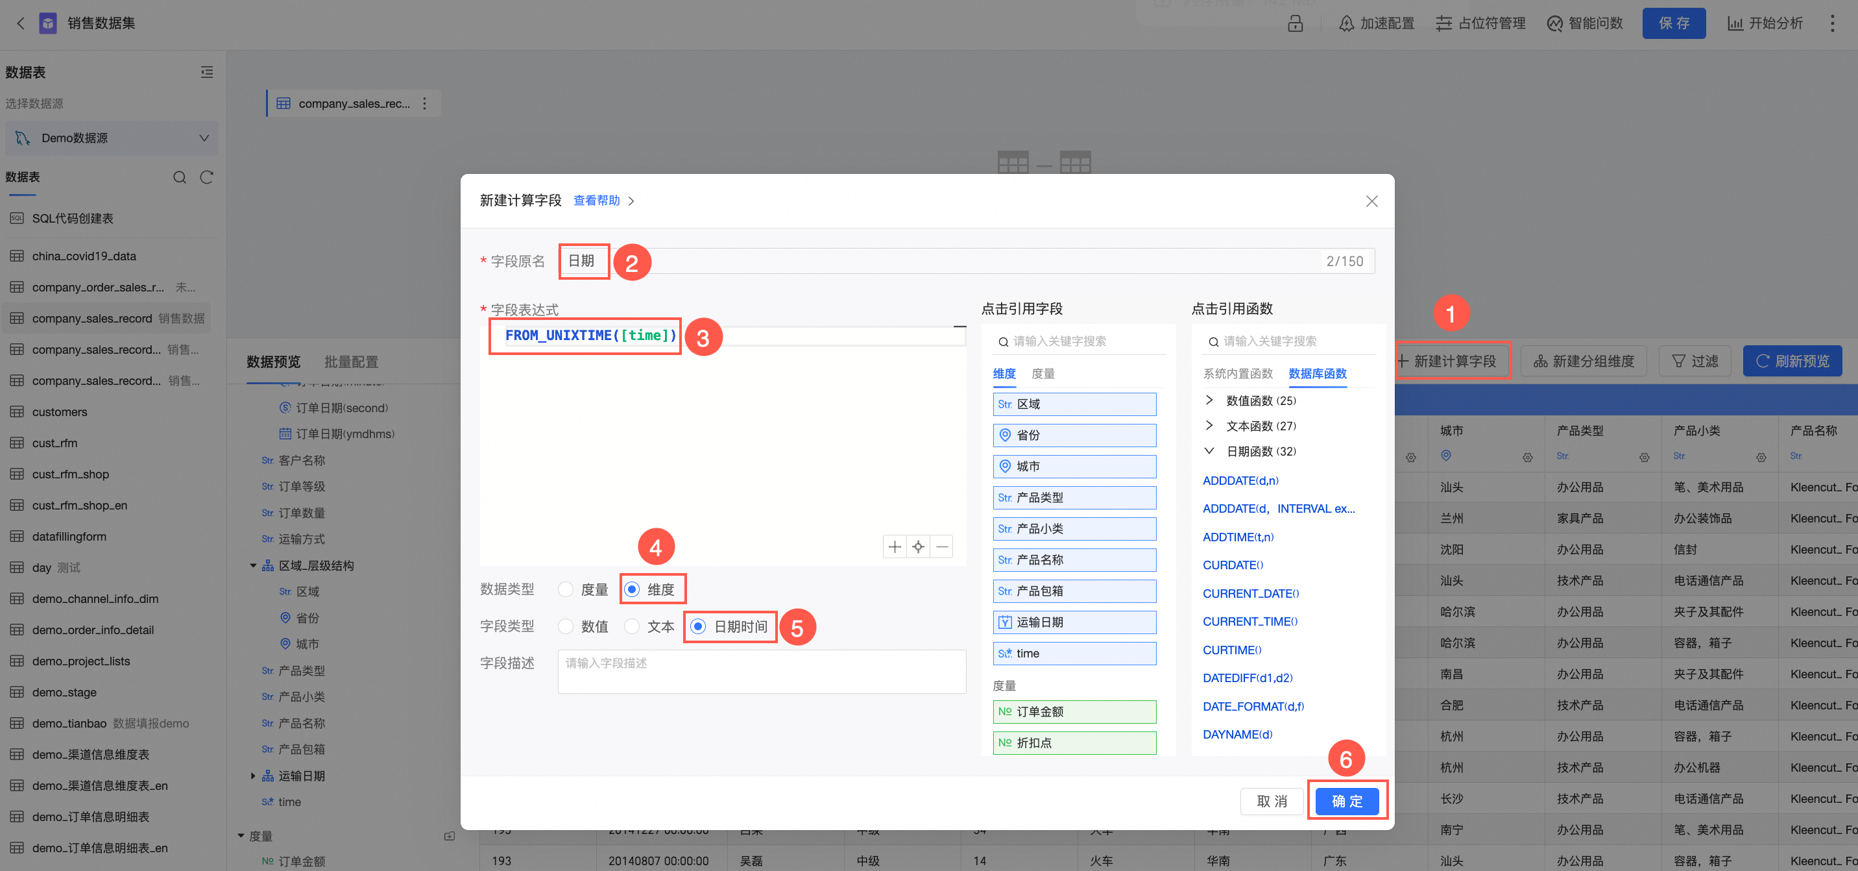Collapse the 数据表 side panel icon
The image size is (1858, 871).
(207, 72)
